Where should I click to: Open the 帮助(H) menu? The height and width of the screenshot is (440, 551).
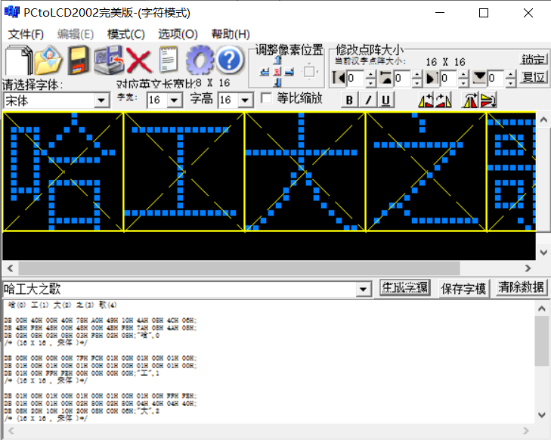(231, 35)
